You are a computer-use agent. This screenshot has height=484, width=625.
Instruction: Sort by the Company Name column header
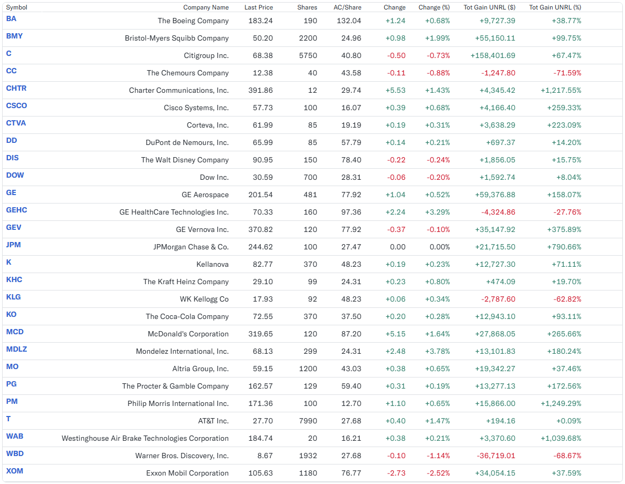click(206, 7)
